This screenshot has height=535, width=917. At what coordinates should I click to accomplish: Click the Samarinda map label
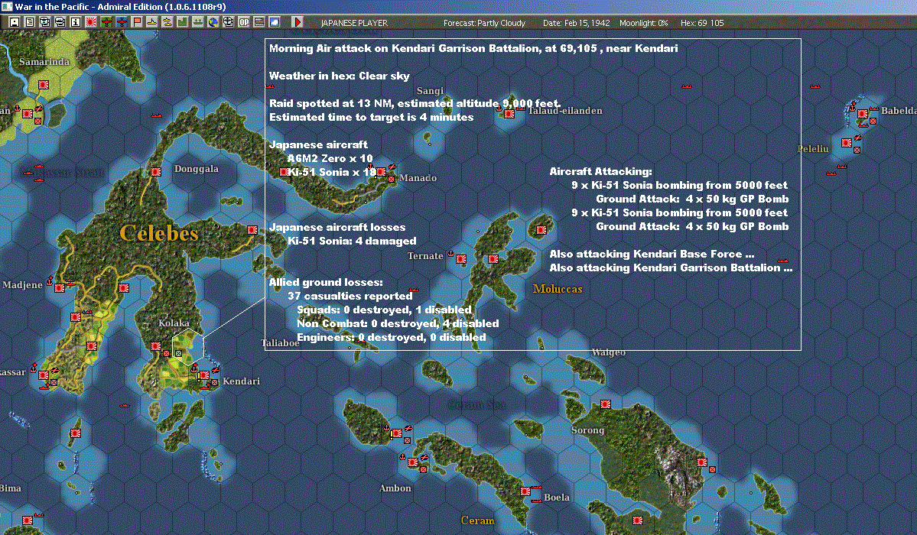[44, 62]
